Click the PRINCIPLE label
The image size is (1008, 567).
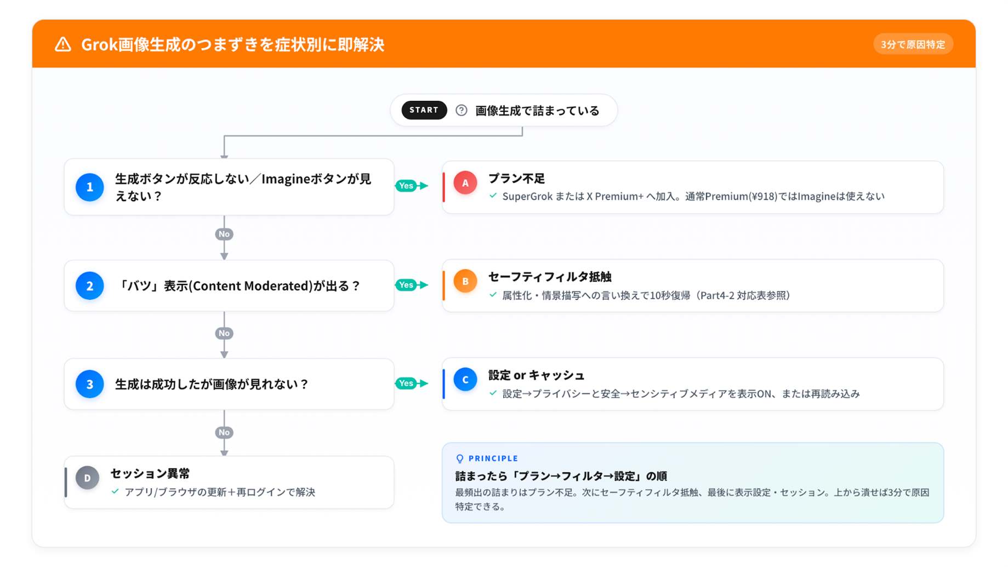coord(493,459)
